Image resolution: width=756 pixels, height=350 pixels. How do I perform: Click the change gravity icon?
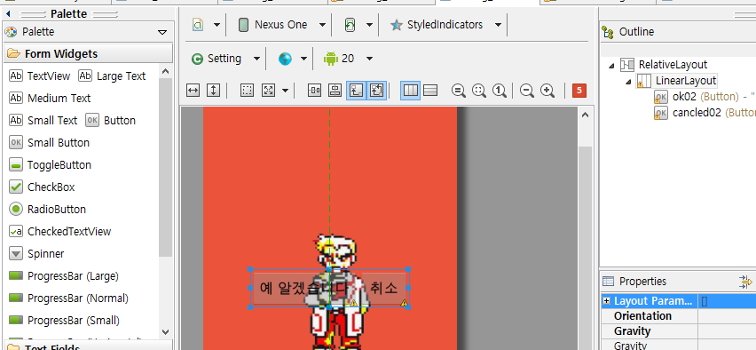[268, 91]
